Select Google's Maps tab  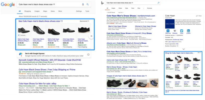(x=45, y=11)
